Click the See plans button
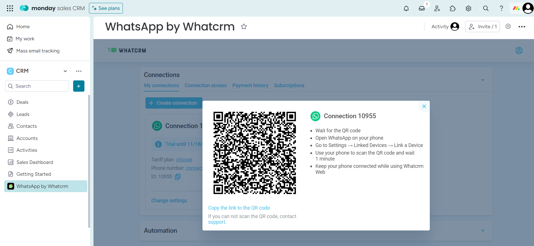The image size is (534, 246). click(106, 8)
